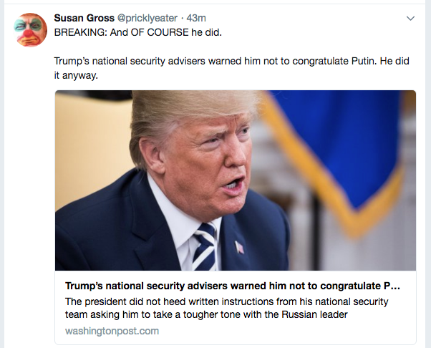
Task: Open the article preview photo
Action: pos(236,180)
